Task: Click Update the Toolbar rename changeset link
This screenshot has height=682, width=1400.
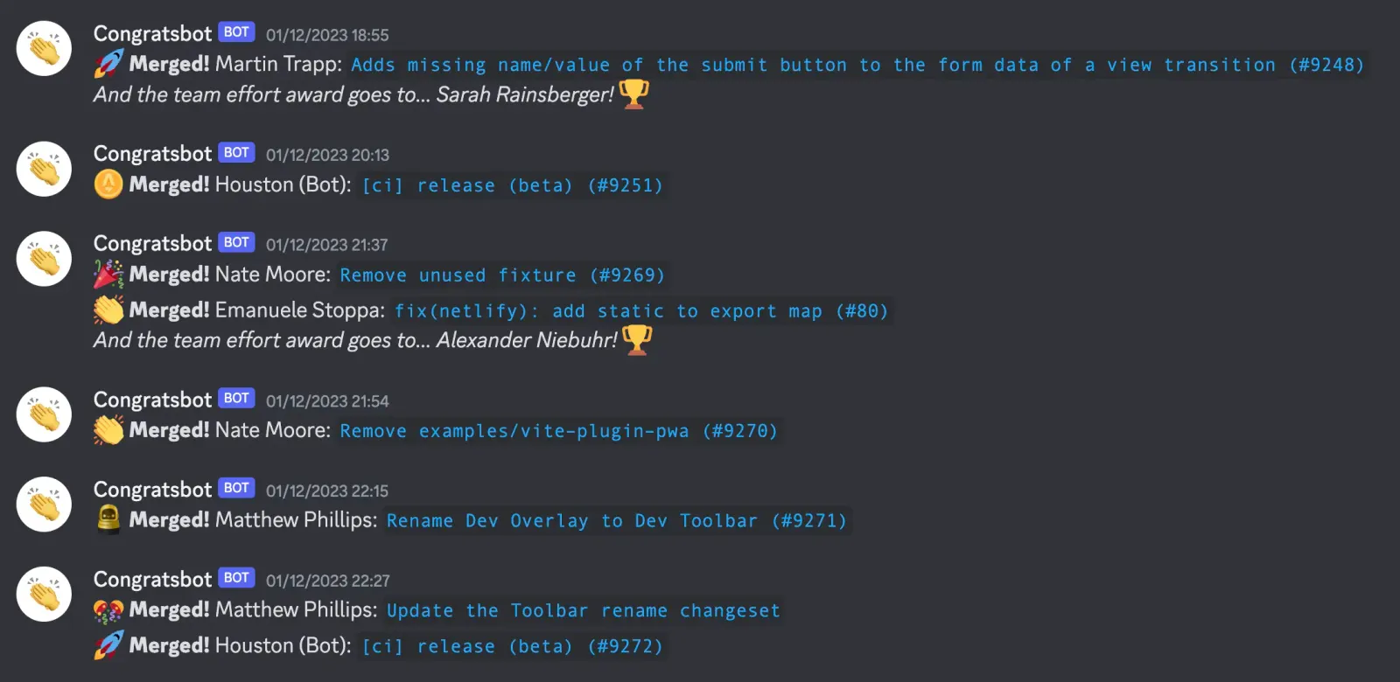Action: (584, 611)
